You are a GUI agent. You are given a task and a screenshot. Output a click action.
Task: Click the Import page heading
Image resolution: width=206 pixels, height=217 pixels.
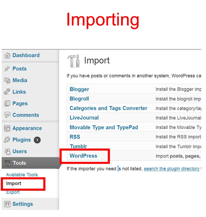click(x=97, y=61)
